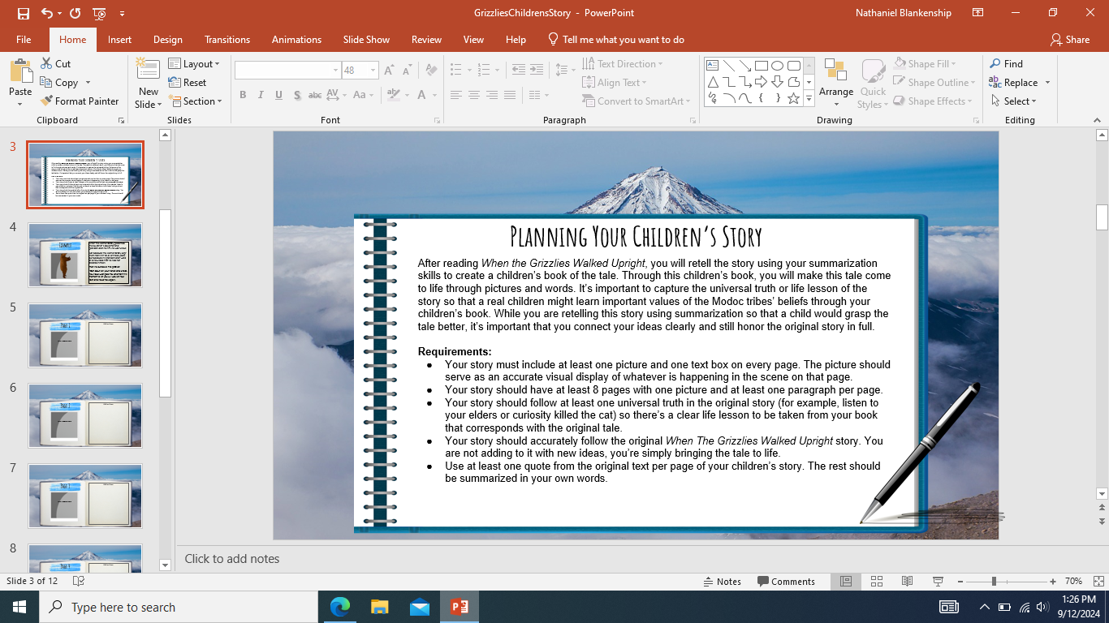Increase font size with large A icon
Viewport: 1109px width, 623px height.
click(x=389, y=71)
